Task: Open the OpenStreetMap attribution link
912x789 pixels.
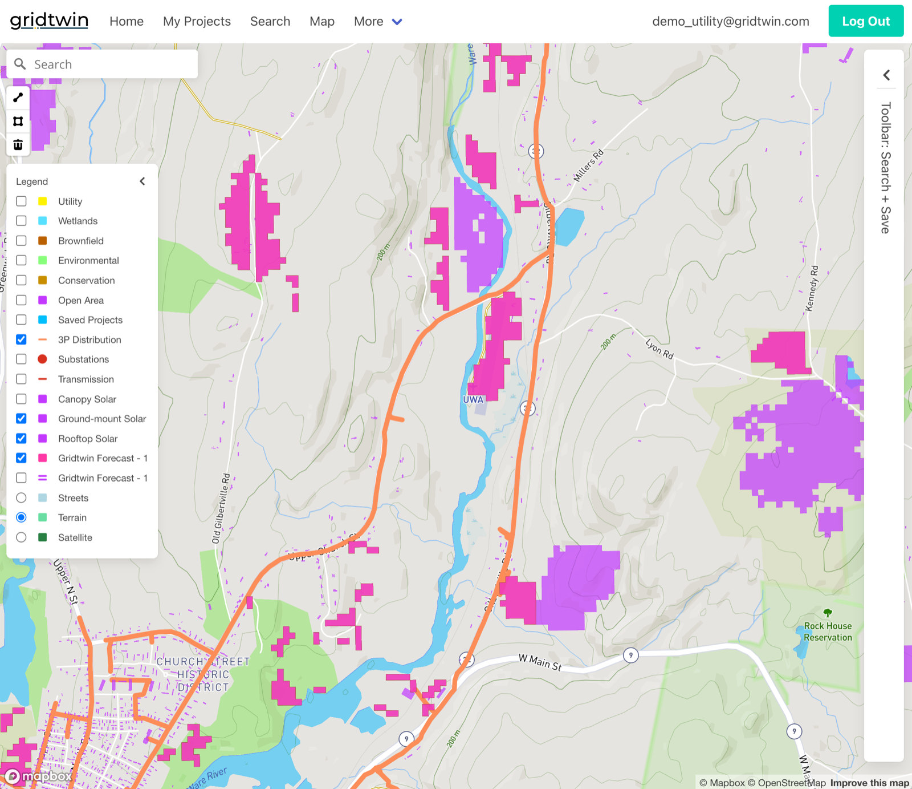Action: point(787,783)
